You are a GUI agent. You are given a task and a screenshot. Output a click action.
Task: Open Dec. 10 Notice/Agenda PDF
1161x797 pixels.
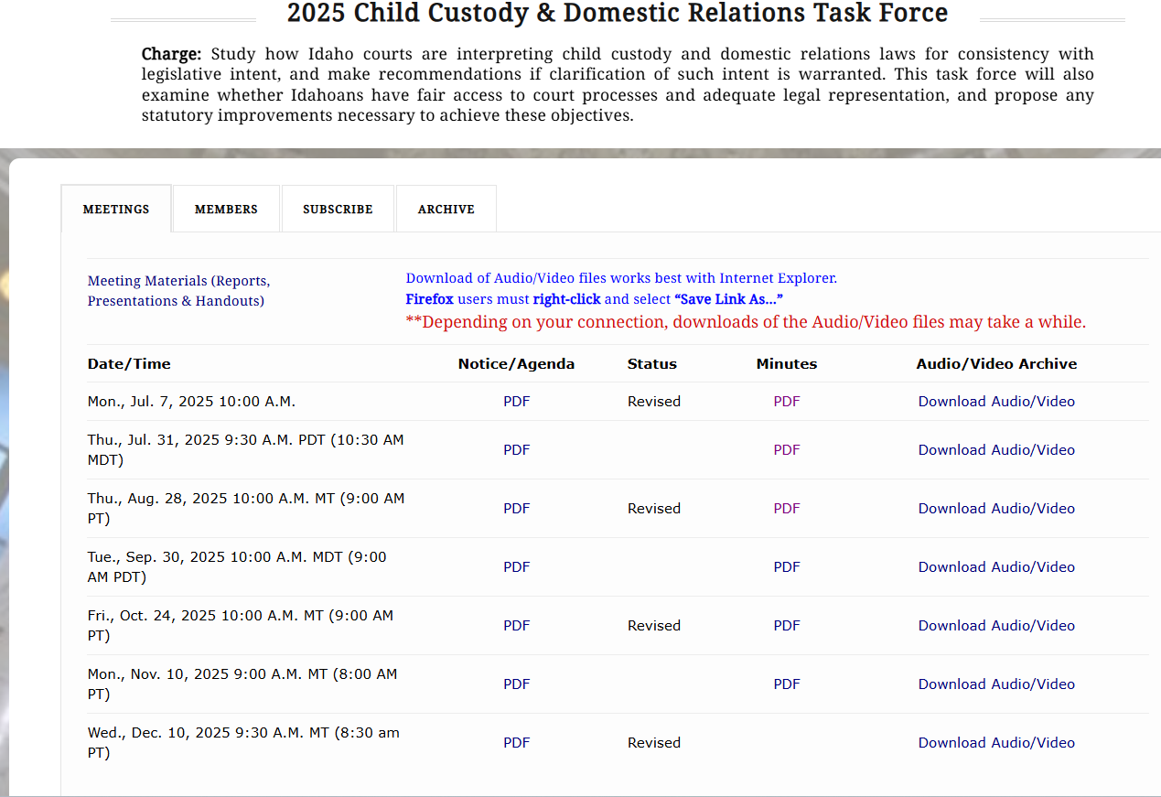517,743
